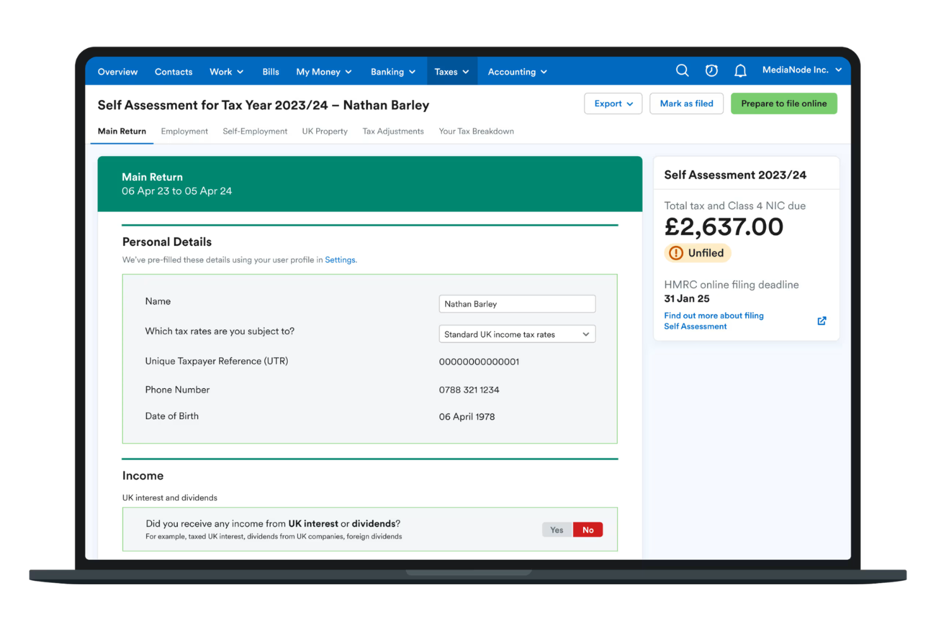Open the Export dropdown button
The height and width of the screenshot is (624, 936).
click(x=613, y=104)
